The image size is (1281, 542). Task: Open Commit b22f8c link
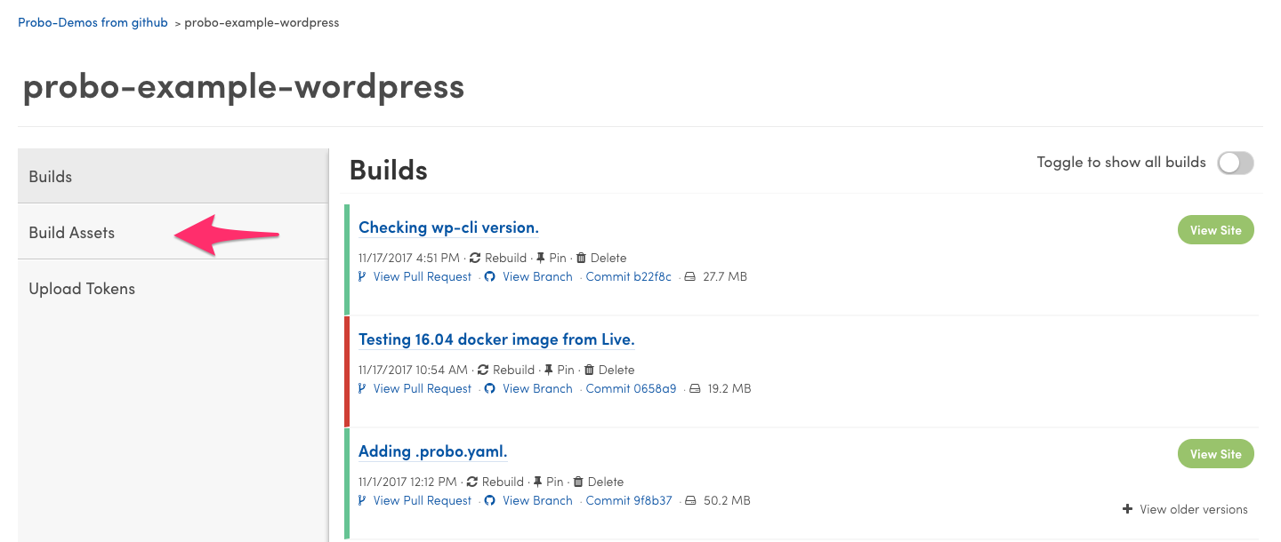(x=628, y=276)
